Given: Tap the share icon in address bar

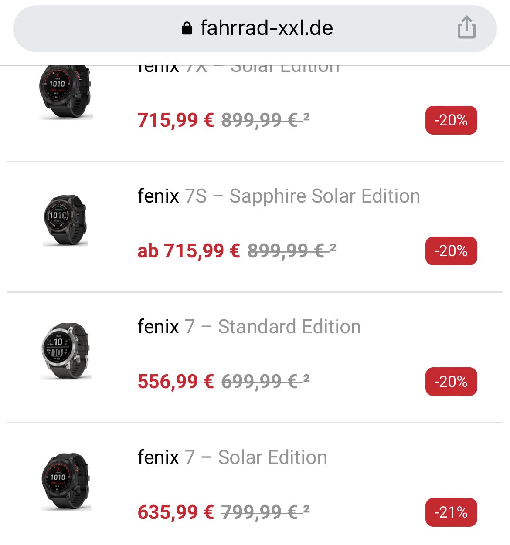Looking at the screenshot, I should click(x=466, y=27).
